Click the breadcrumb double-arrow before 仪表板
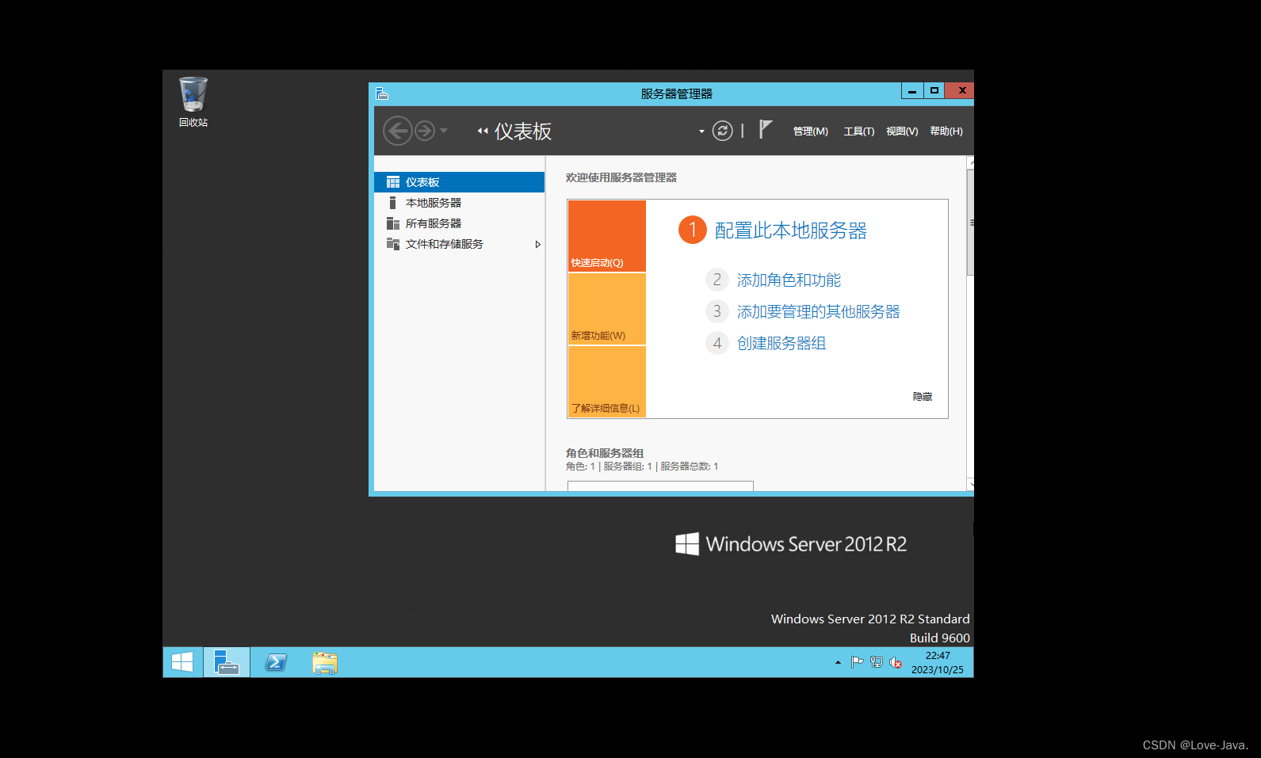The image size is (1261, 758). (x=483, y=131)
